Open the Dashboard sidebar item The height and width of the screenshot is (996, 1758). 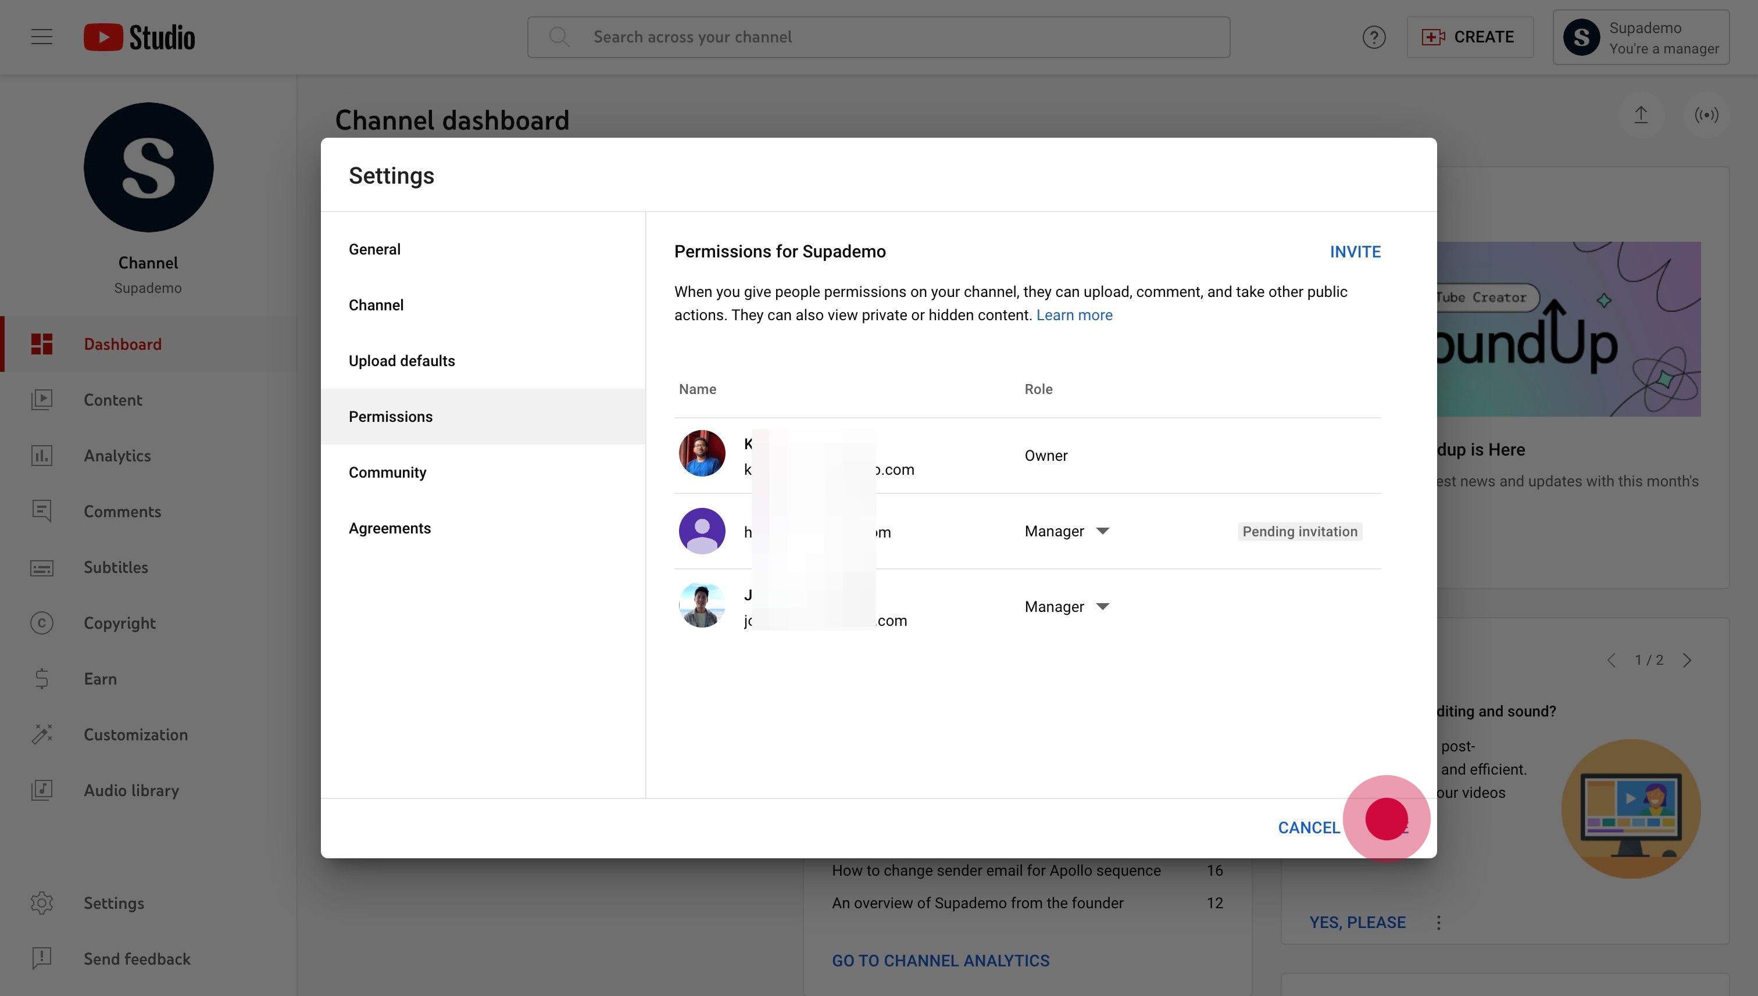[x=149, y=344]
